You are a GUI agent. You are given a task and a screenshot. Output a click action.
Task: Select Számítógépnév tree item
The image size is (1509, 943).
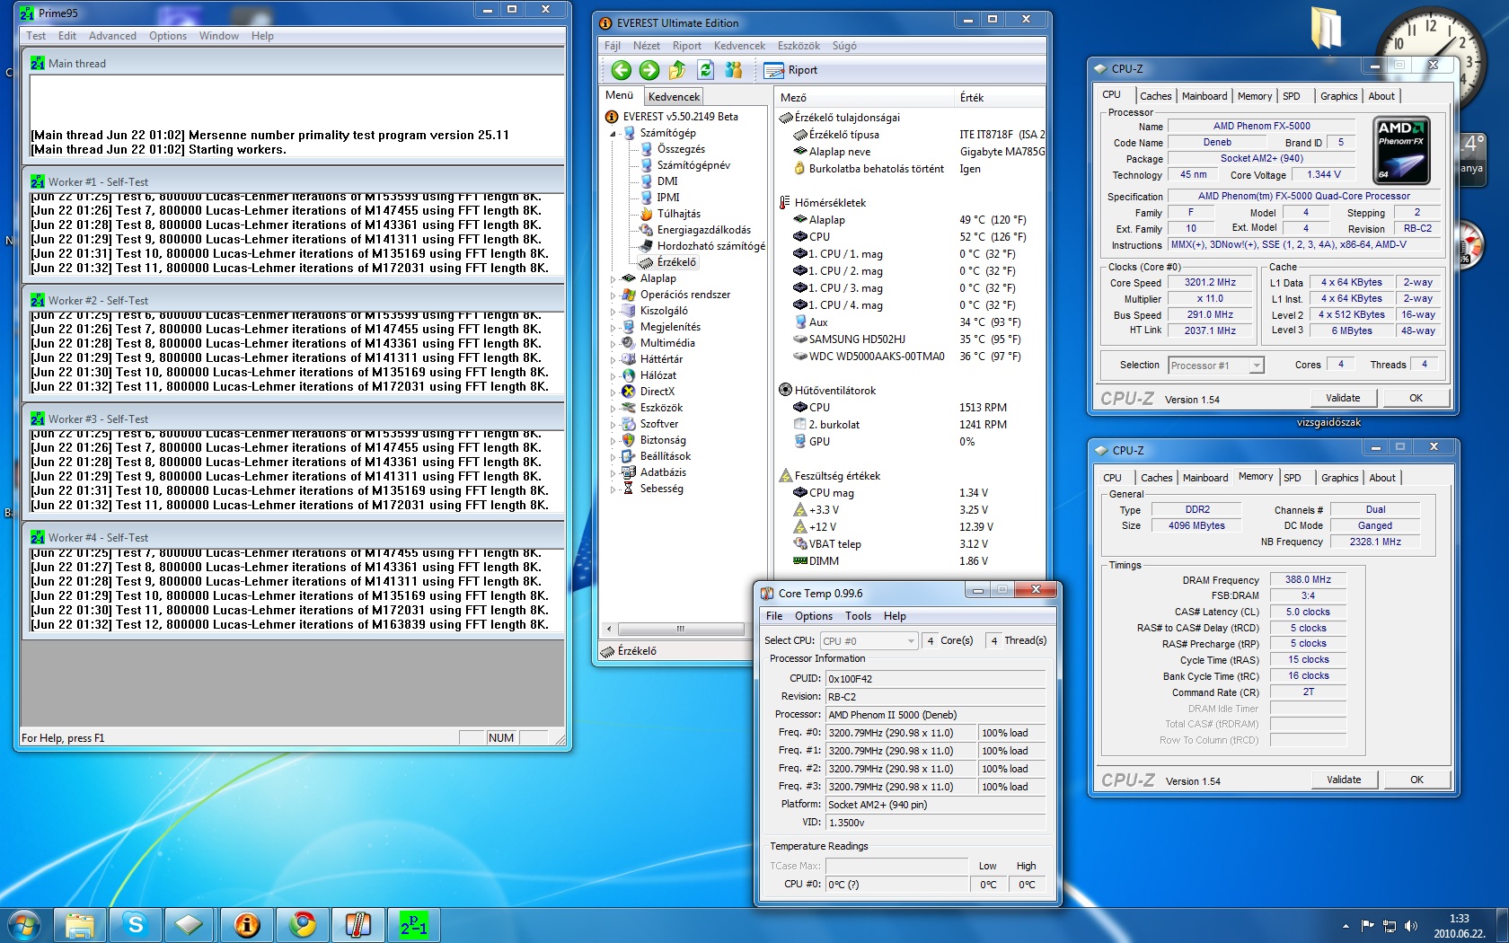pos(693,165)
